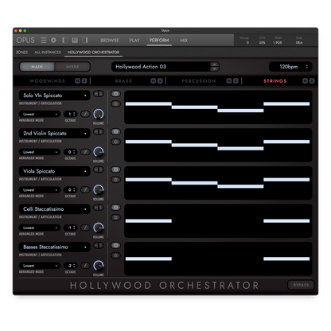
Task: Switch to the MIX tab
Action: pyautogui.click(x=184, y=41)
